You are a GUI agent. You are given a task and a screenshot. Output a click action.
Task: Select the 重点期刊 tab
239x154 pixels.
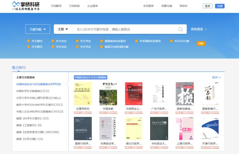(x=19, y=68)
